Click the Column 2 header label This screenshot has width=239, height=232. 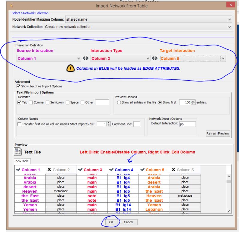coord(61,170)
